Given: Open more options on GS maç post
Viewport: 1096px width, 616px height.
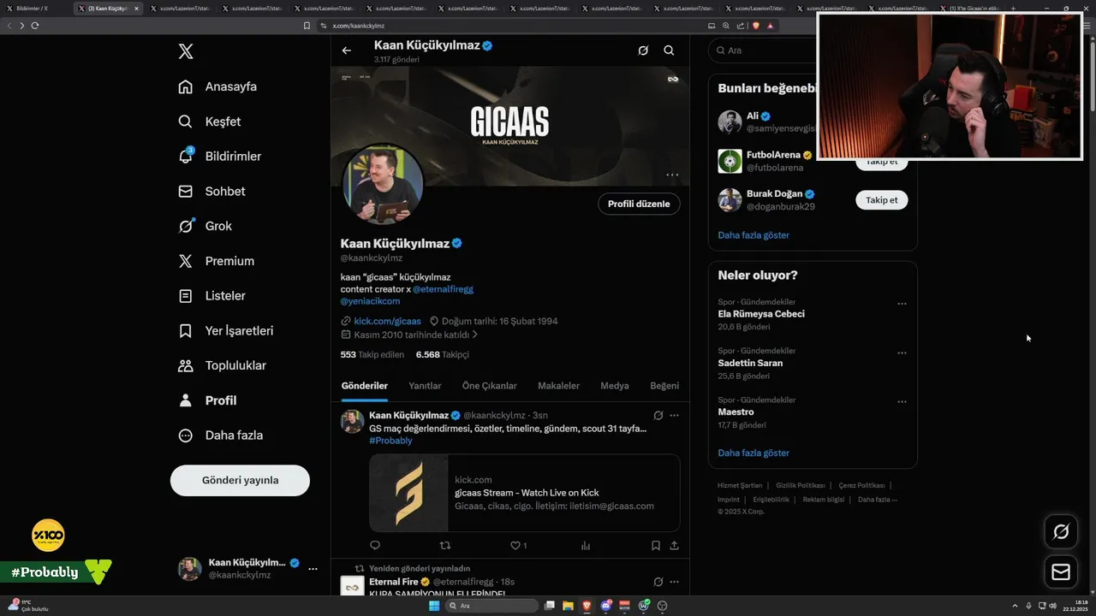Looking at the screenshot, I should (675, 416).
